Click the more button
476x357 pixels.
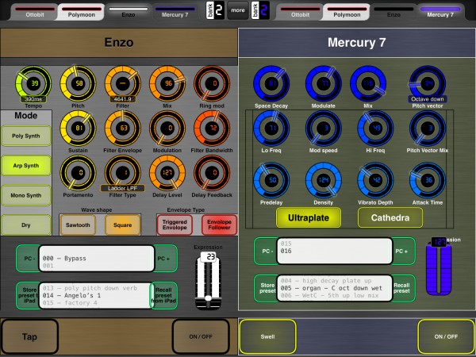coord(238,10)
